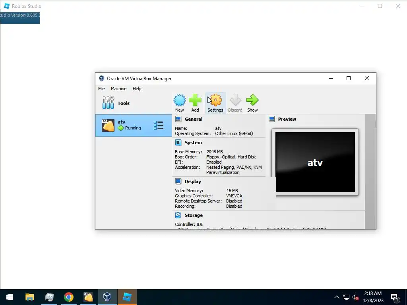This screenshot has height=305, width=407.
Task: Click the 'Nested Paging, PAE/NX, KVM' text
Action: coord(234,167)
